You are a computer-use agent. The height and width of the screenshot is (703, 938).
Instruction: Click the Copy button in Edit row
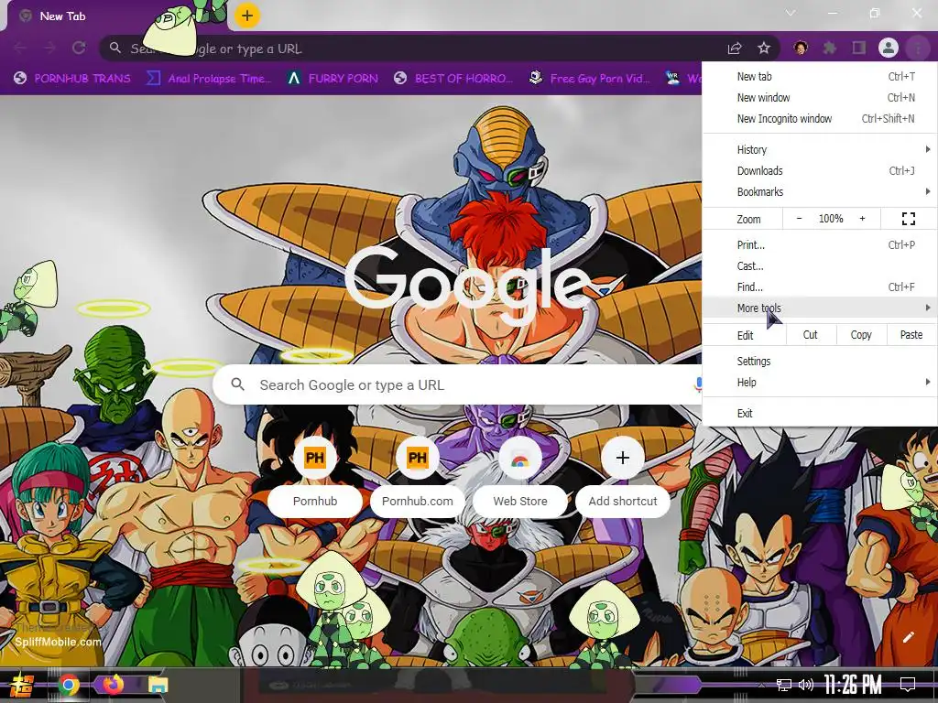861,335
